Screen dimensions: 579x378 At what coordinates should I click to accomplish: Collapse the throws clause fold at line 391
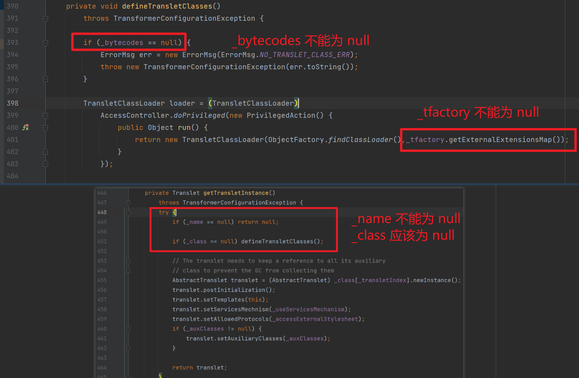click(45, 18)
